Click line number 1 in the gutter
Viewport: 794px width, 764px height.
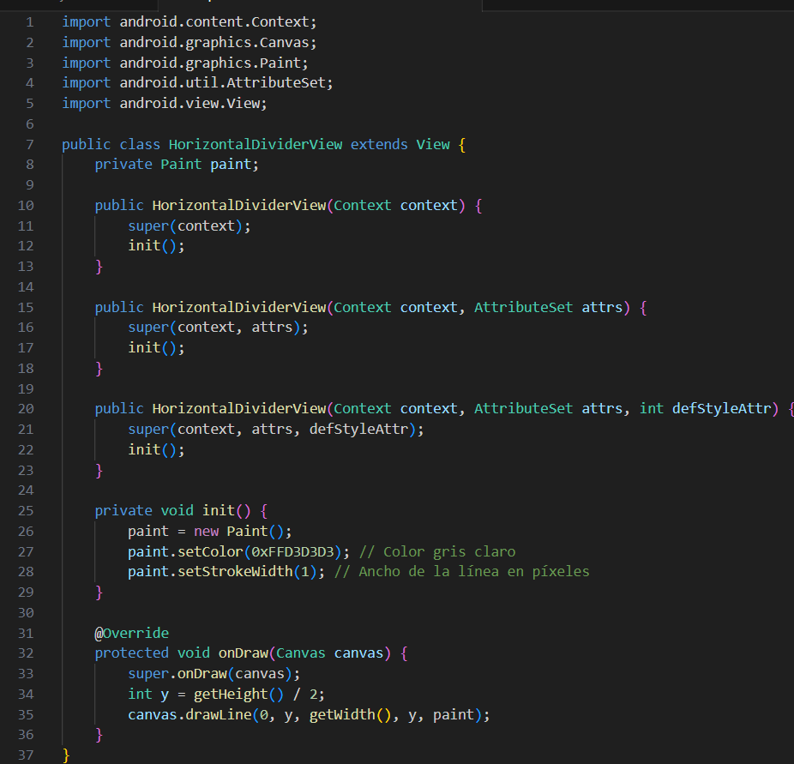[x=30, y=22]
